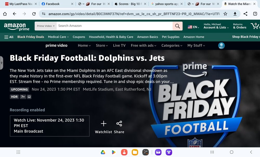Open Amazon Basics link
The width and height of the screenshot is (260, 157).
(x=148, y=37)
